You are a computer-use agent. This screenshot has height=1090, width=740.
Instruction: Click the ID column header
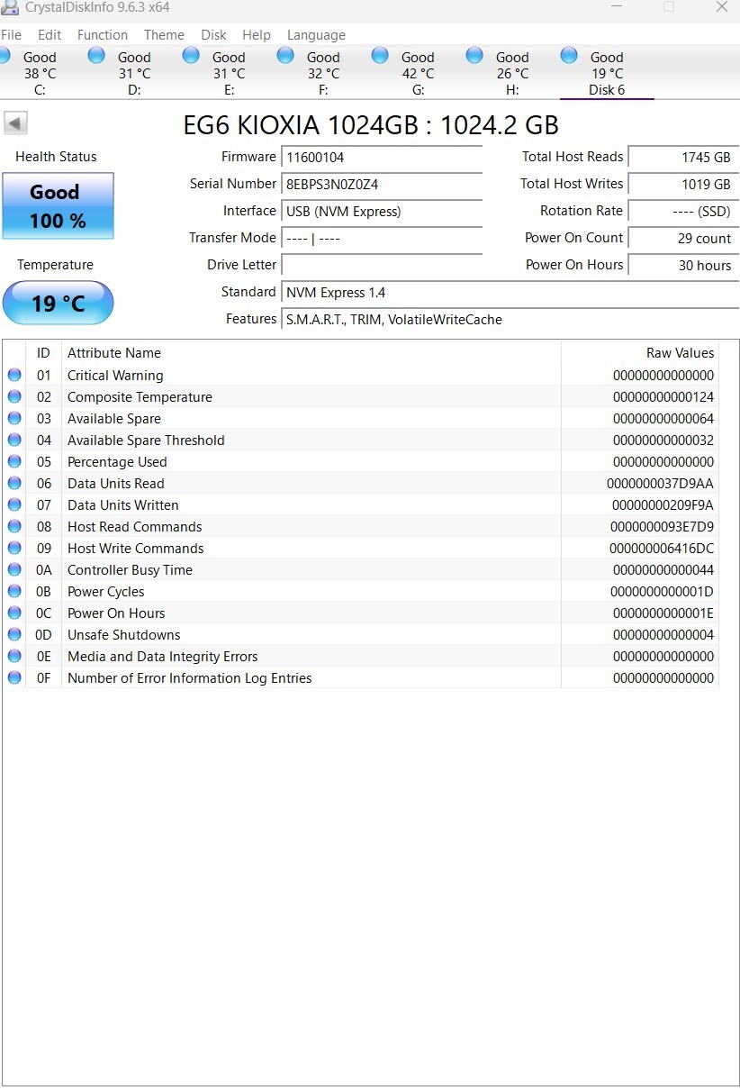point(43,353)
